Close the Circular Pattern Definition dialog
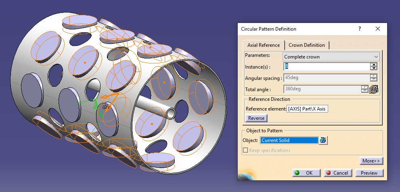This screenshot has height=192, width=400. (x=378, y=29)
